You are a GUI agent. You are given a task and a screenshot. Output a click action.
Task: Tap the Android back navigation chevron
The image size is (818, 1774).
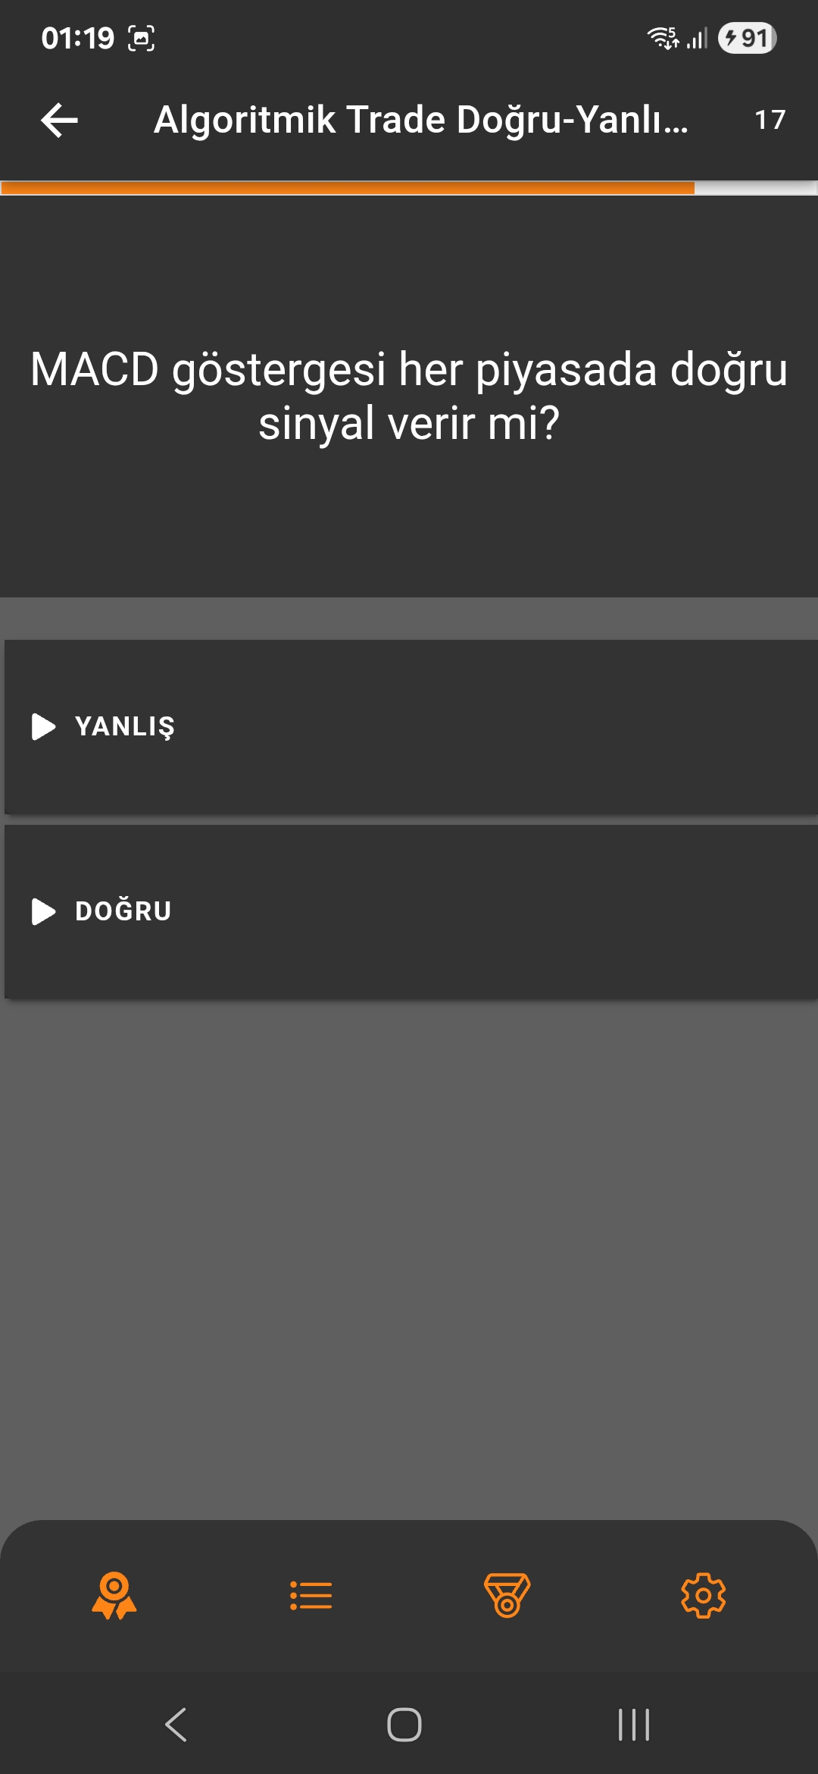[x=176, y=1725]
